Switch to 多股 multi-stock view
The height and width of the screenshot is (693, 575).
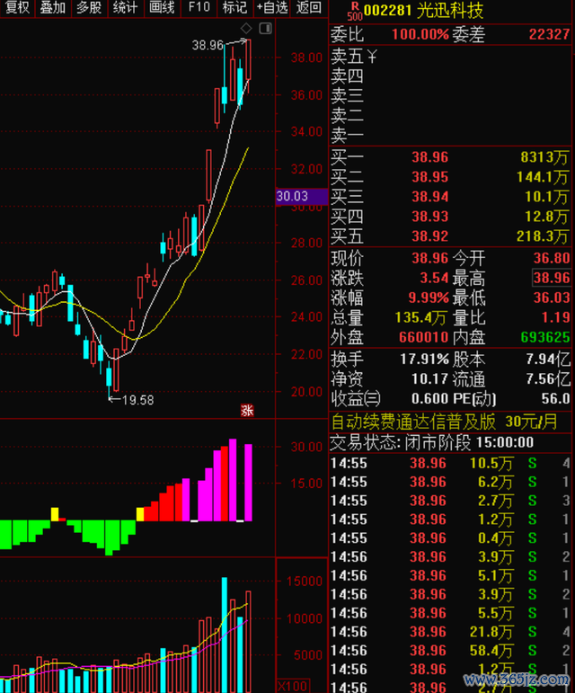[x=89, y=8]
